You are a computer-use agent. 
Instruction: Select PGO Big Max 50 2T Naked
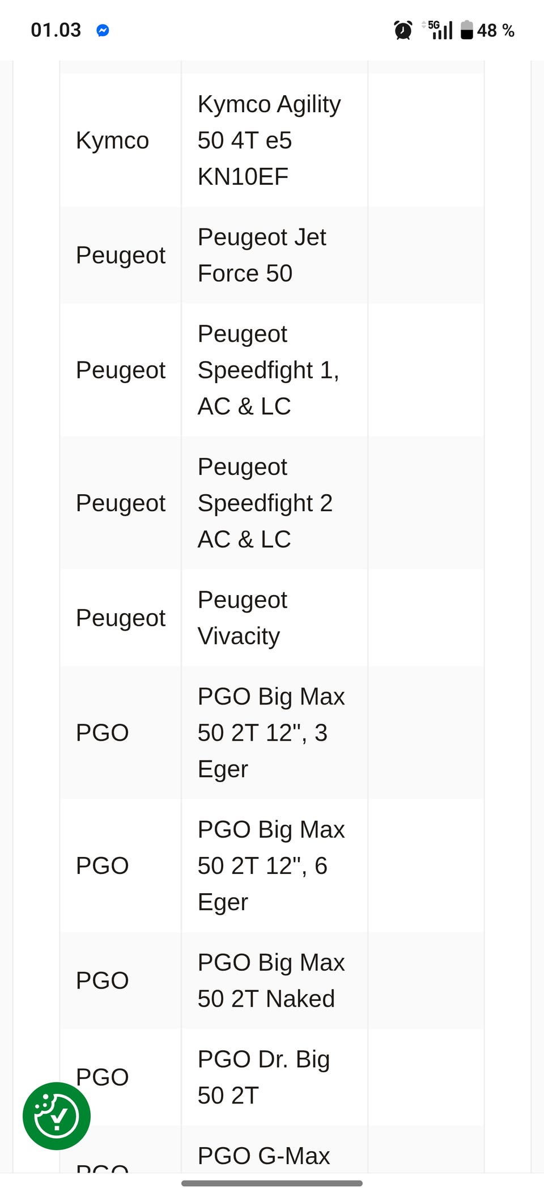[x=275, y=980]
